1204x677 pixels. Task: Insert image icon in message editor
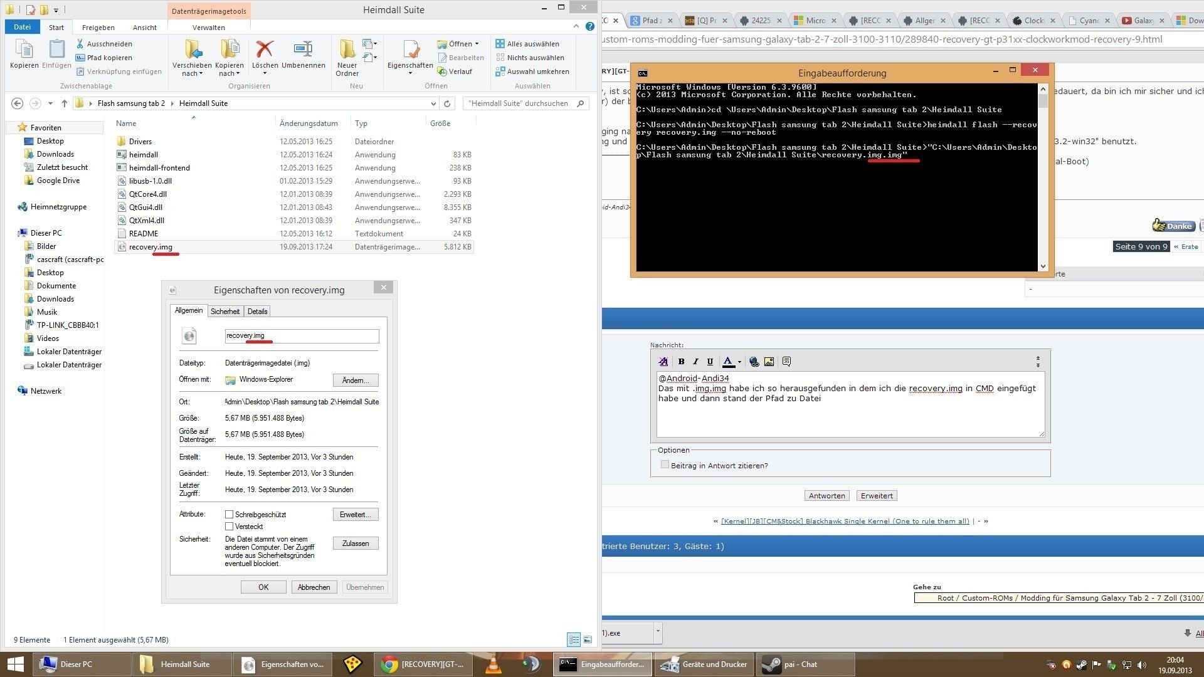(769, 362)
